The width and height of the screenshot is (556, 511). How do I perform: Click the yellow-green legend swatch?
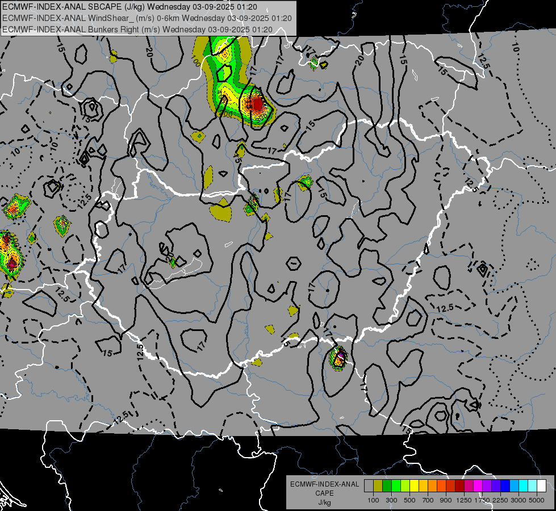pos(405,486)
